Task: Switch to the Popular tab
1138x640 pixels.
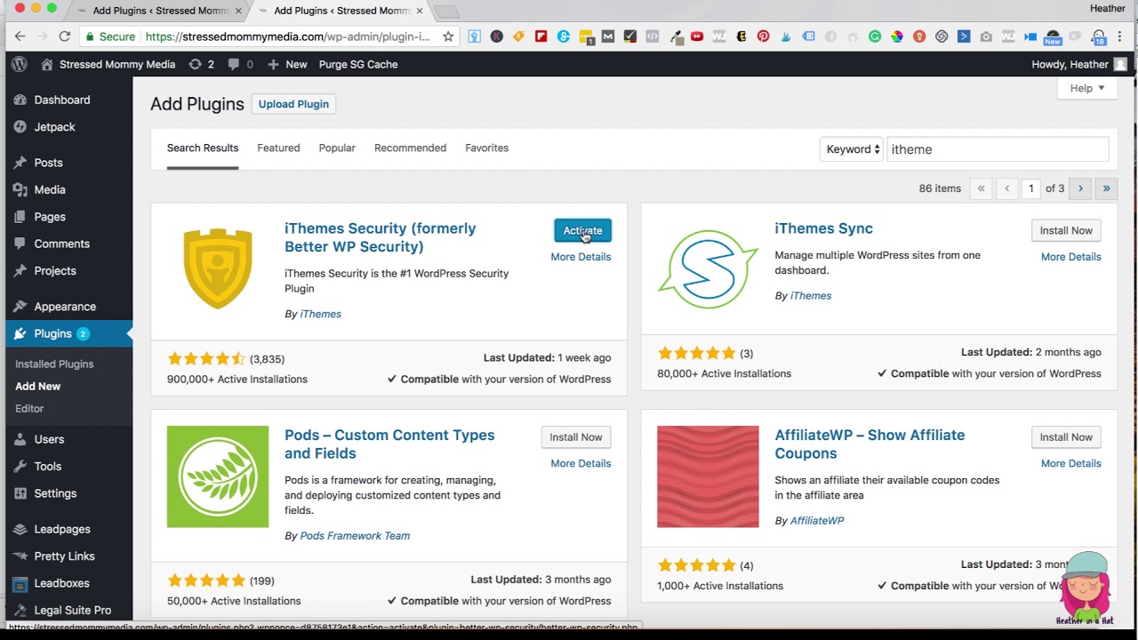Action: tap(337, 148)
